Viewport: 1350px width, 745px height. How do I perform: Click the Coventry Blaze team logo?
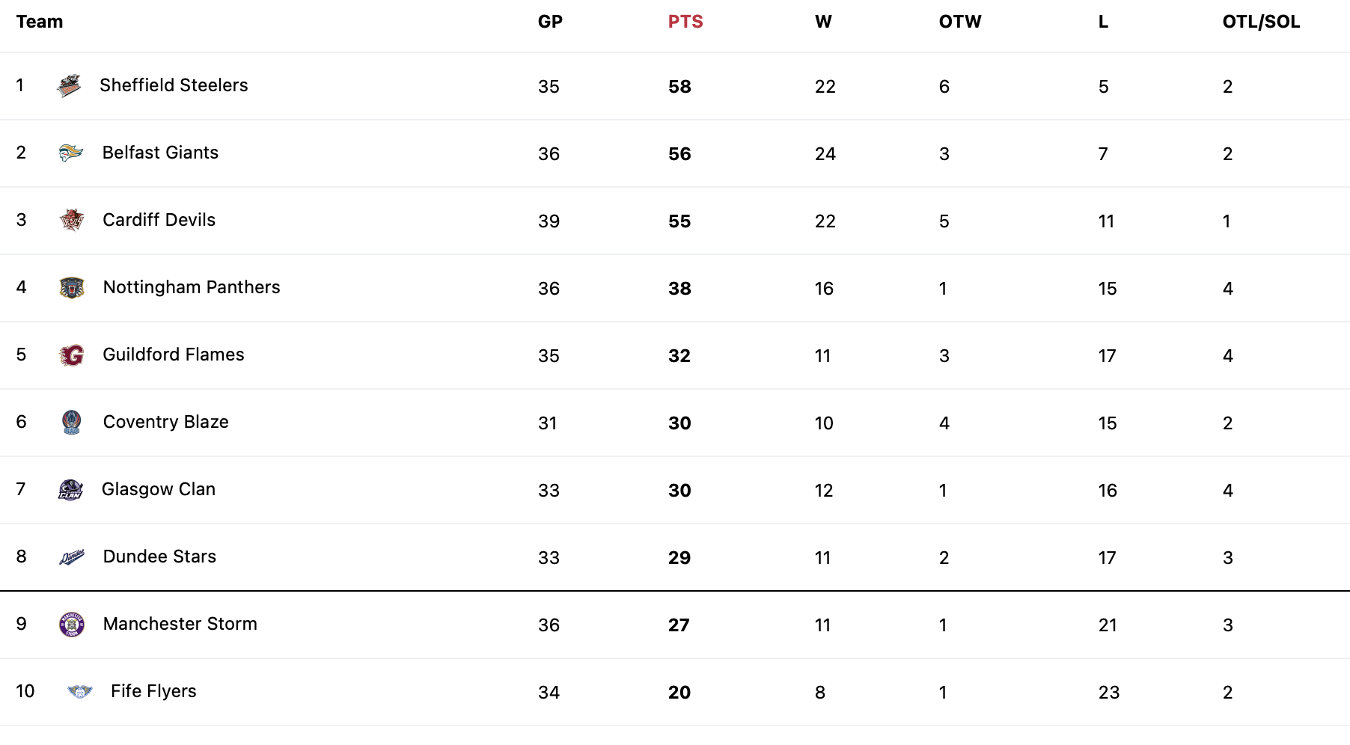point(72,423)
